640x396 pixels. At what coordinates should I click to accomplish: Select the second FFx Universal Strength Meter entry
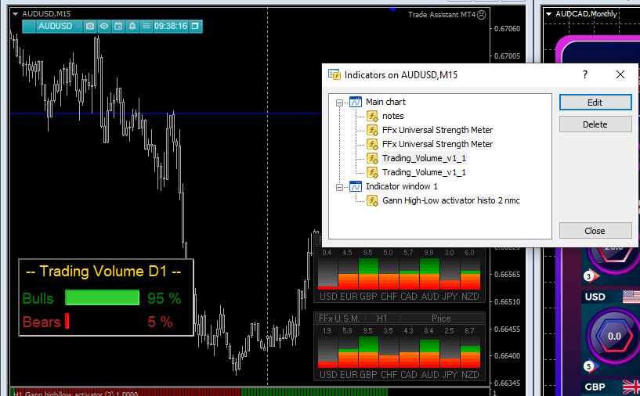437,144
